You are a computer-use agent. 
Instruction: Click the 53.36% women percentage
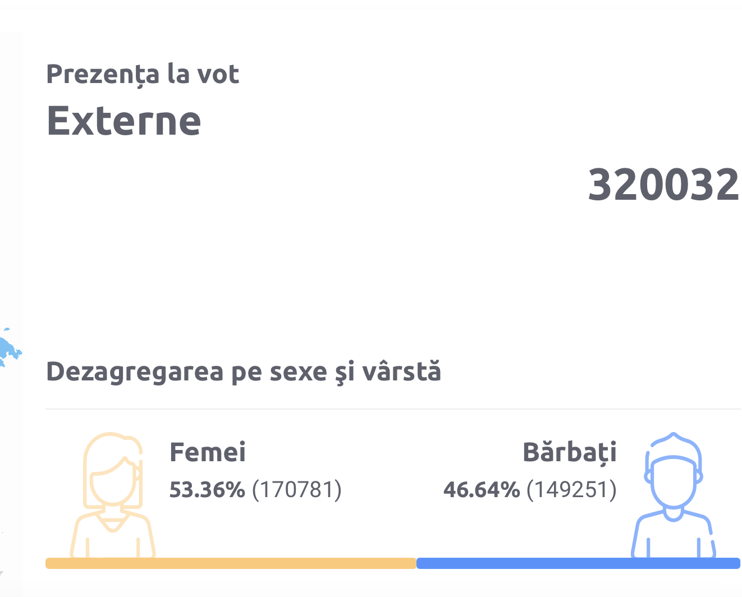point(207,489)
